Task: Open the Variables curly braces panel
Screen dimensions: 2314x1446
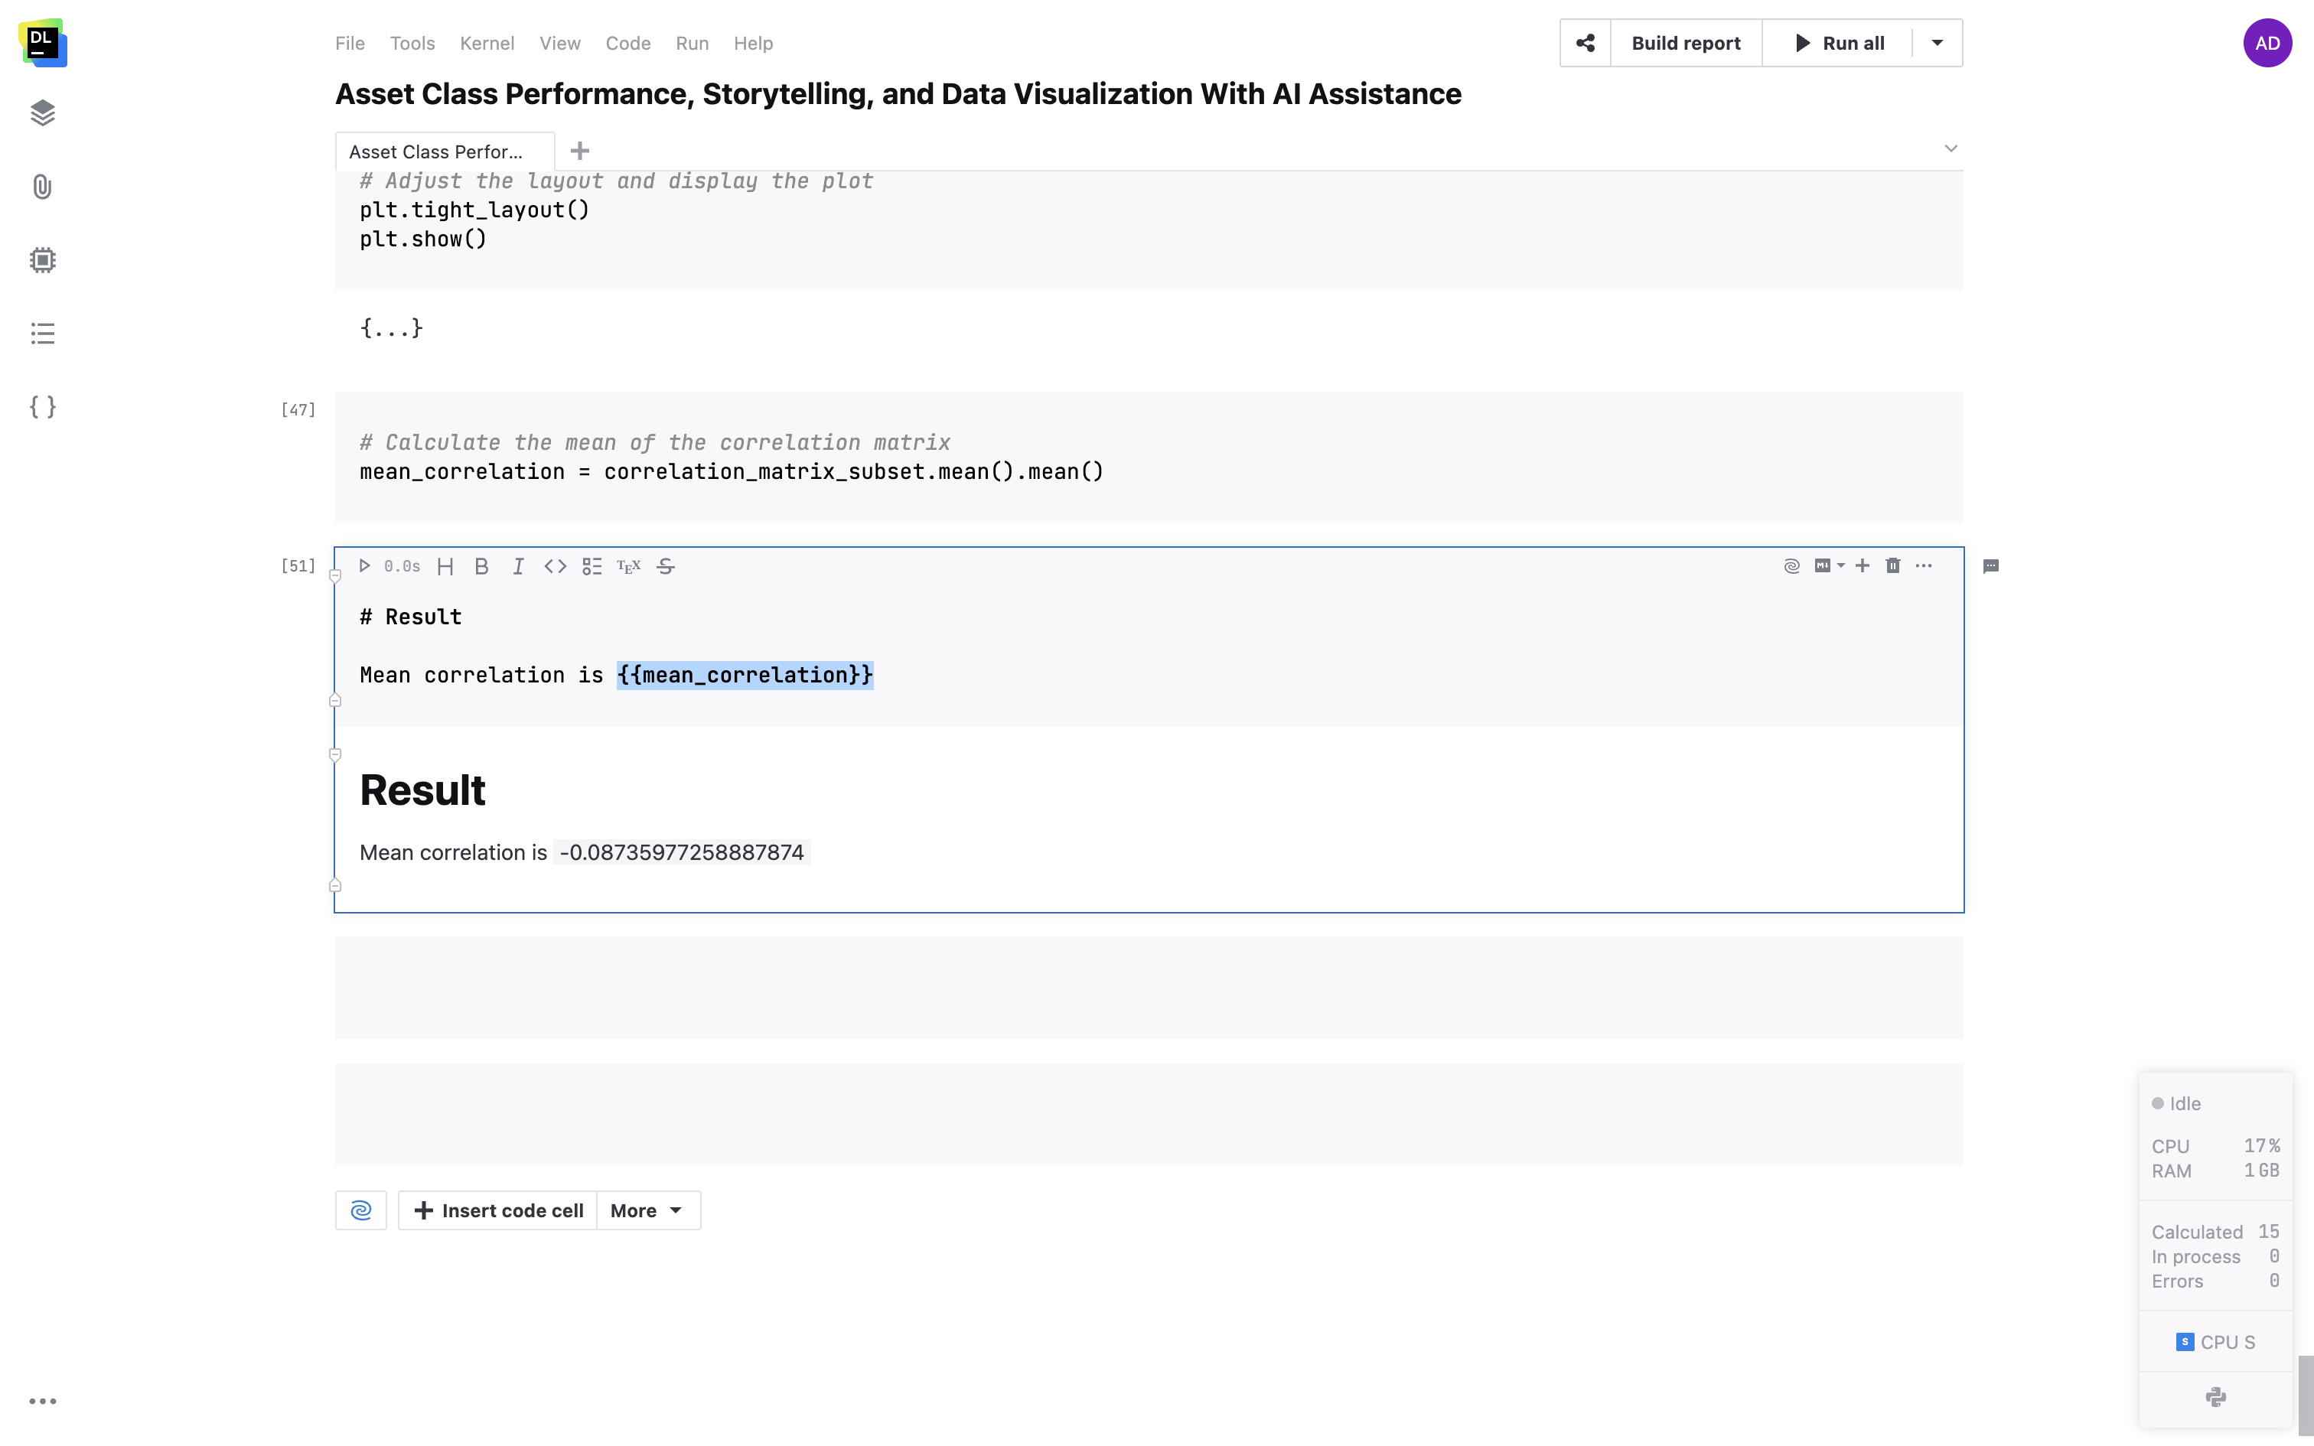Action: 42,407
